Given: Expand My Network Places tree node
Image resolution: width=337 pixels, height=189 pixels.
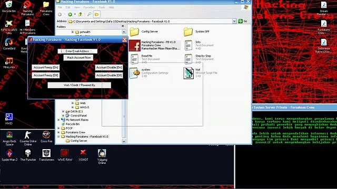Looking at the screenshot, I should [x=58, y=120].
